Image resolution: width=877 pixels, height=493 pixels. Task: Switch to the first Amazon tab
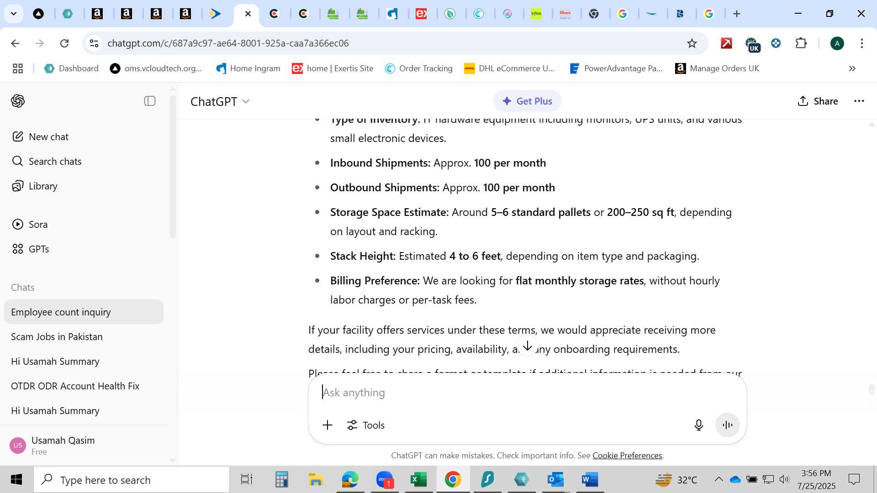(x=97, y=14)
